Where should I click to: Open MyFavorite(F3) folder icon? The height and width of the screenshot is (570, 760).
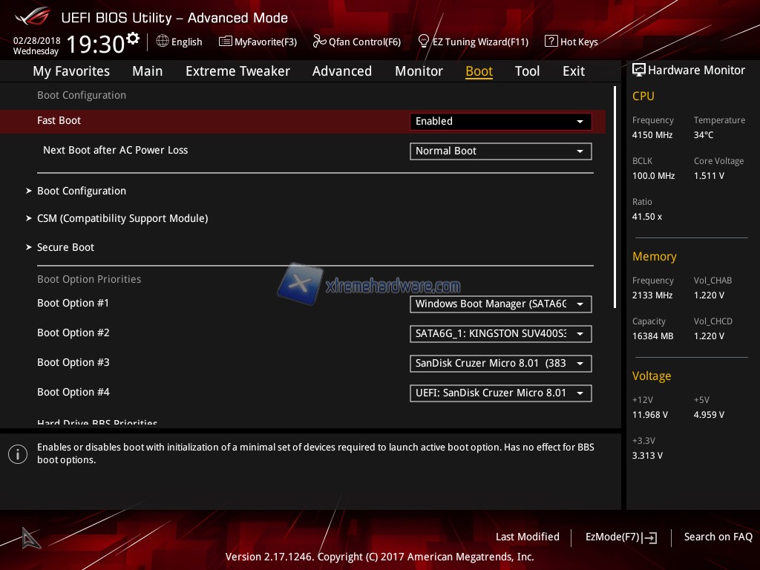pyautogui.click(x=226, y=42)
